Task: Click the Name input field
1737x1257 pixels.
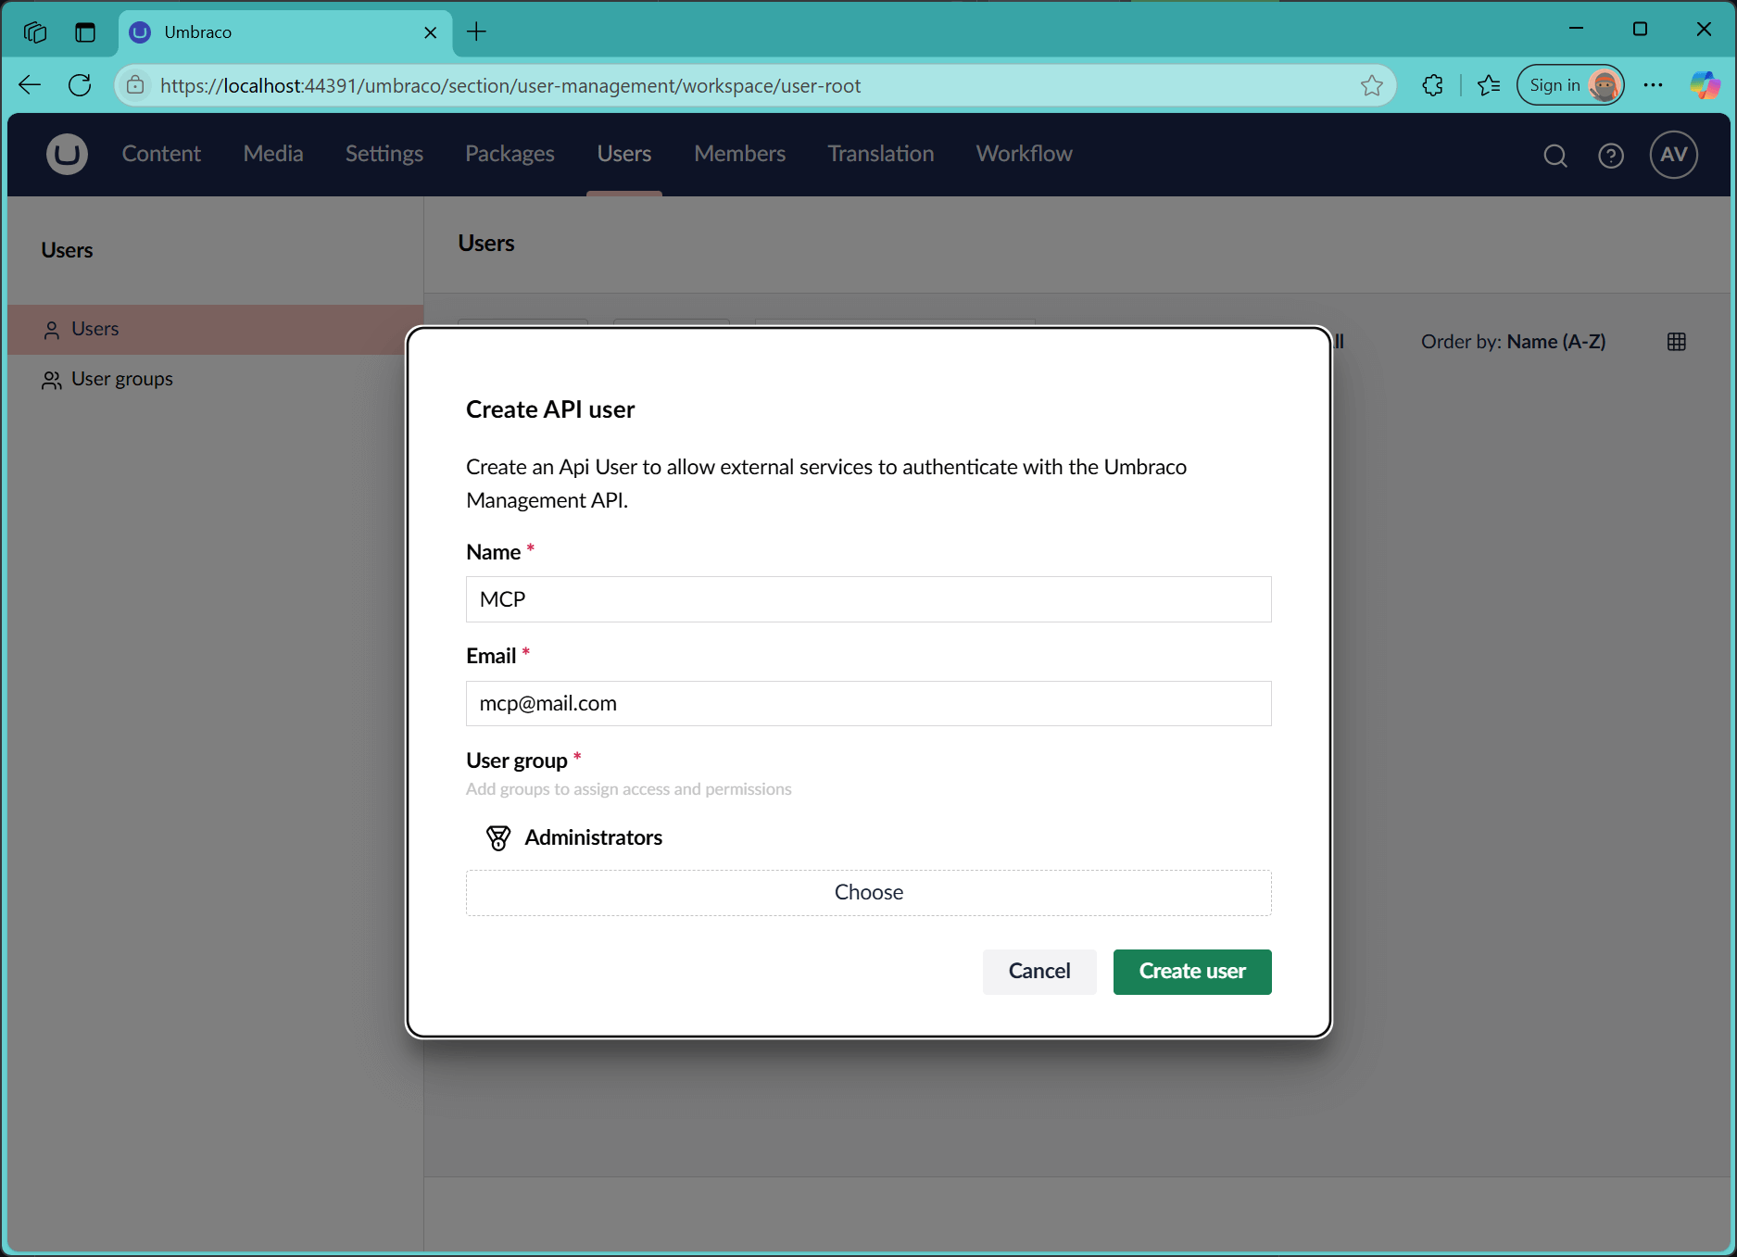Action: pyautogui.click(x=869, y=599)
